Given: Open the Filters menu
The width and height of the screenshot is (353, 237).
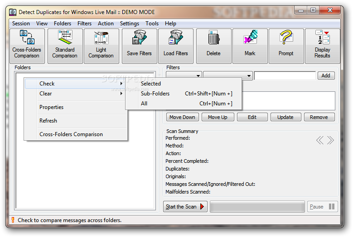Looking at the screenshot, I should [x=84, y=24].
